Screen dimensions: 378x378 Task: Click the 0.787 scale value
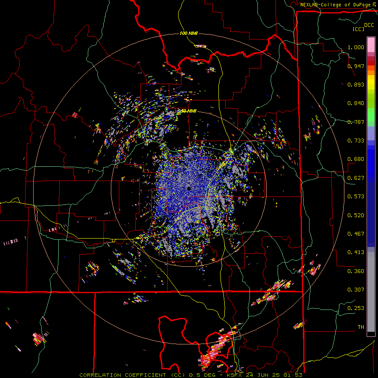356,122
